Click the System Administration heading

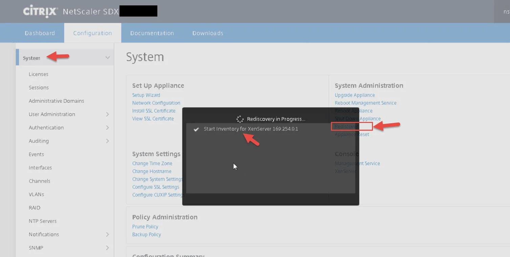(x=369, y=86)
